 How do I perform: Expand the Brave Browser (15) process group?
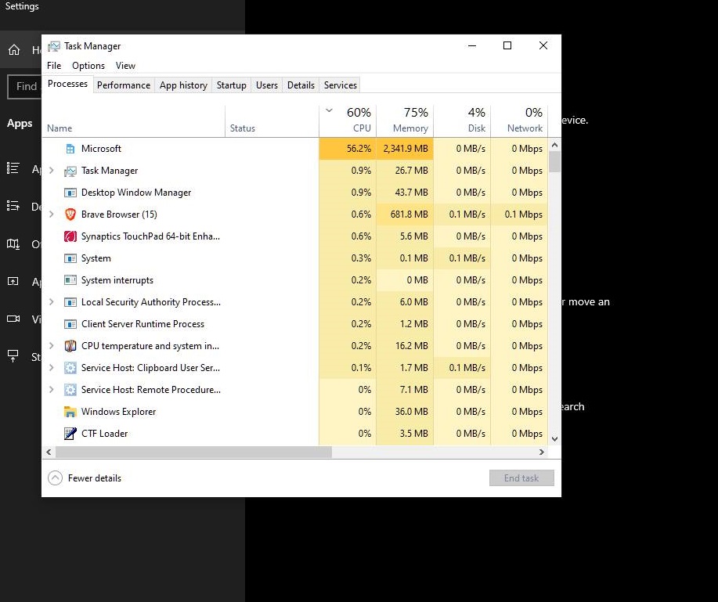[x=51, y=214]
